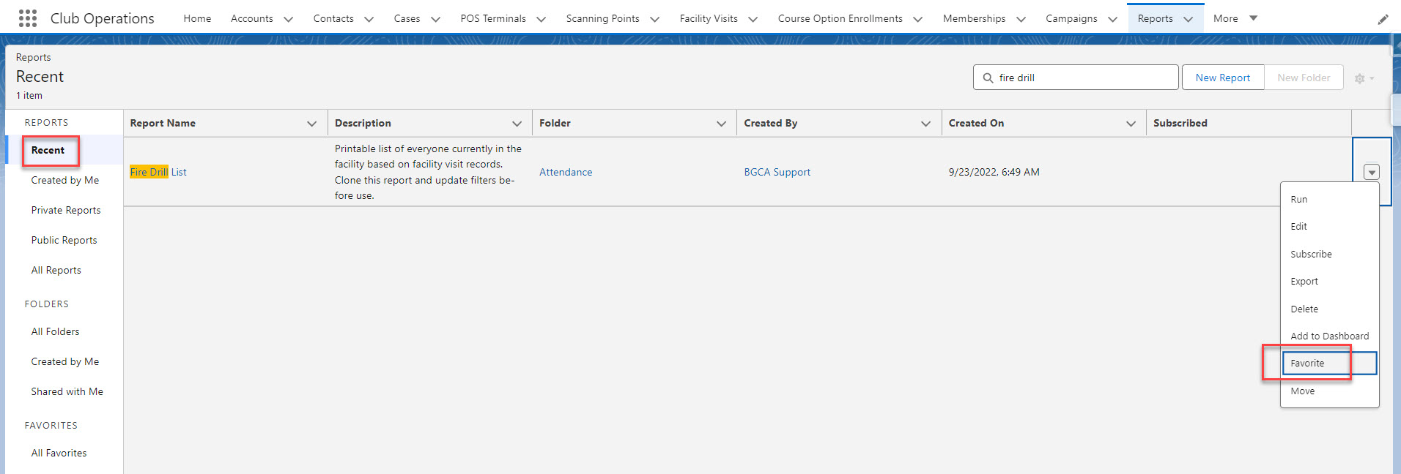
Task: Choose Export in the row menu
Action: point(1304,282)
